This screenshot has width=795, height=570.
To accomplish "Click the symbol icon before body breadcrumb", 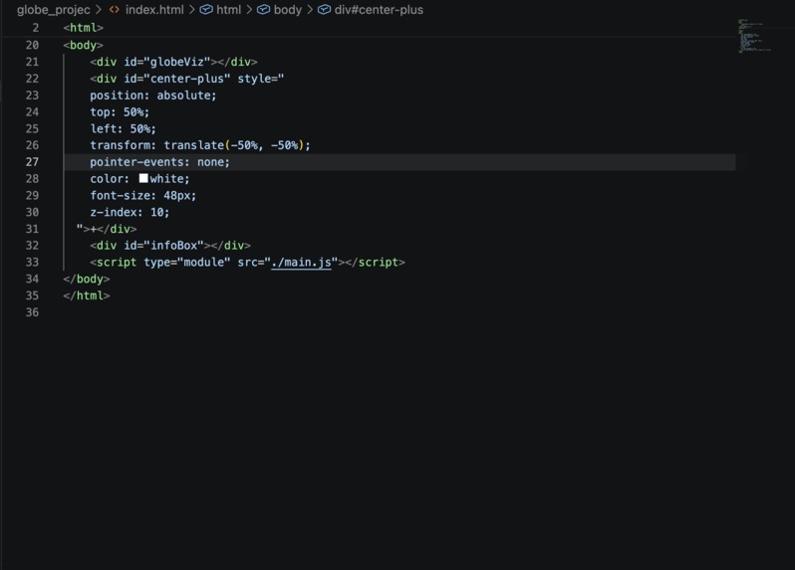I will [x=263, y=10].
